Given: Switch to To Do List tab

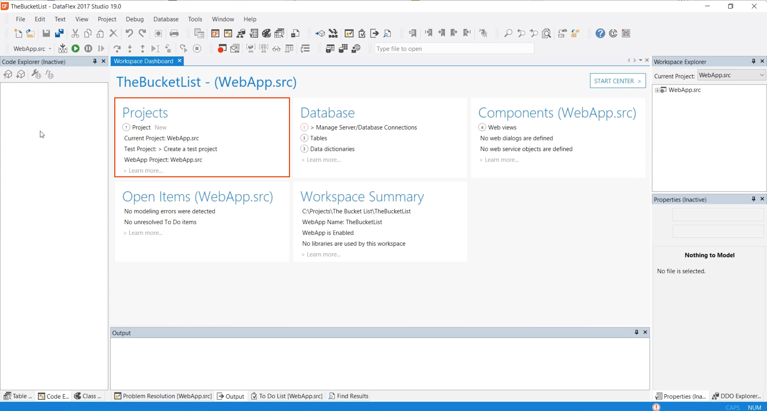Looking at the screenshot, I should point(287,396).
